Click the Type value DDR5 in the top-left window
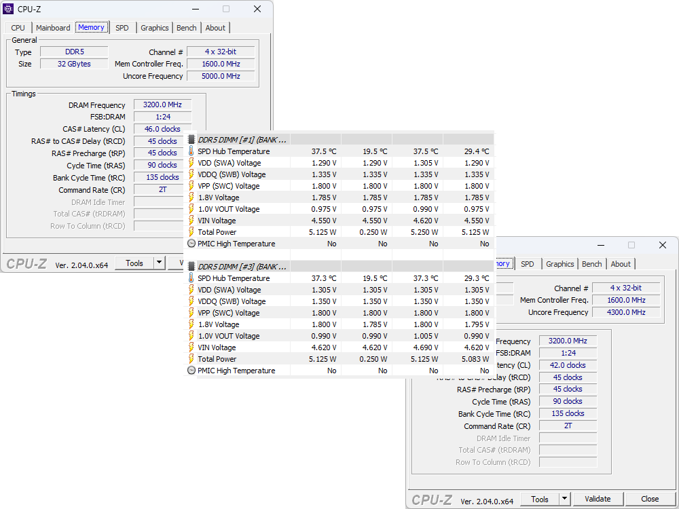 [x=74, y=52]
